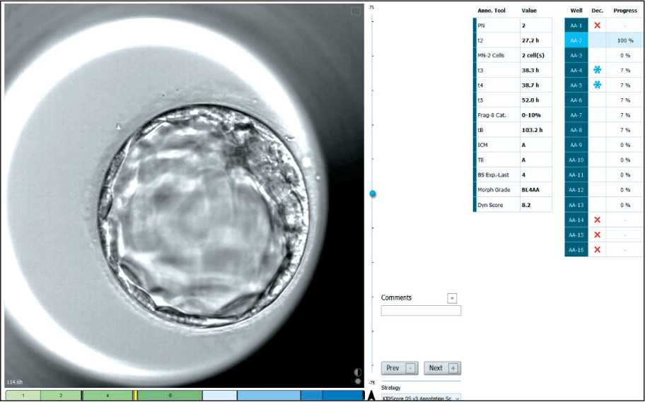This screenshot has width=645, height=402.
Task: Click the t2 value 27.2 h
Action: [x=535, y=40]
